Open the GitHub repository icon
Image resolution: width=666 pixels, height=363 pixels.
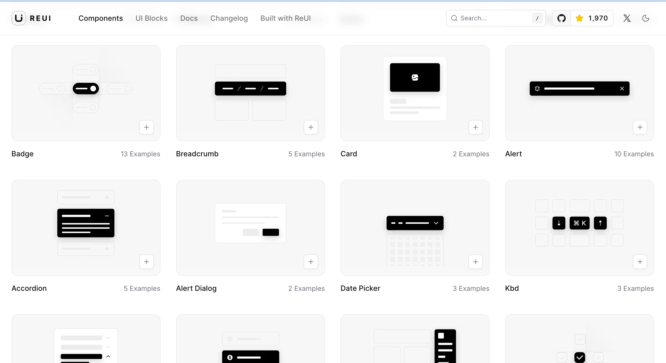pos(562,18)
